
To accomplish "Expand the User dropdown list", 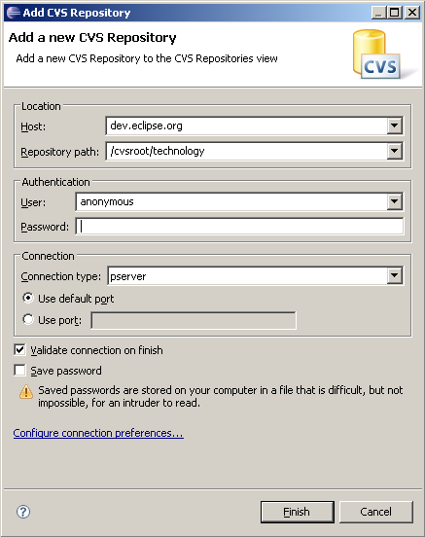I will pyautogui.click(x=395, y=201).
